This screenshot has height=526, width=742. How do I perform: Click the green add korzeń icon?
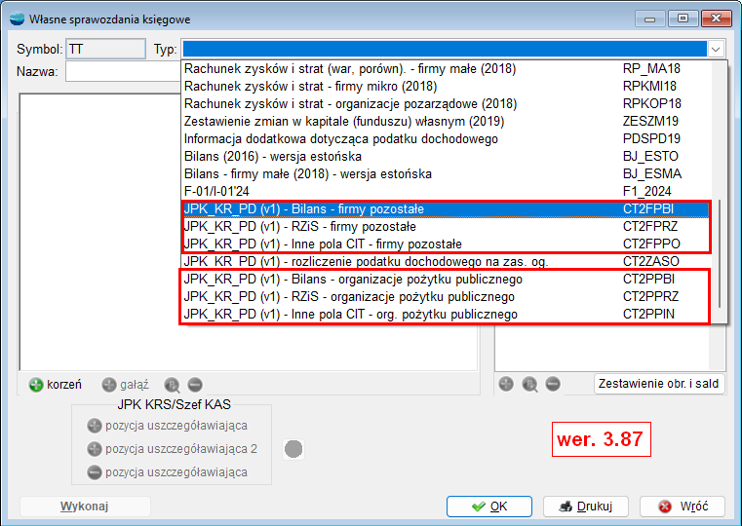[x=36, y=385]
